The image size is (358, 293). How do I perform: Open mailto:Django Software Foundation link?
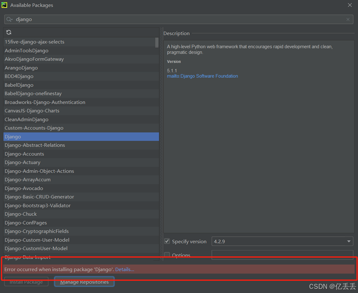202,76
